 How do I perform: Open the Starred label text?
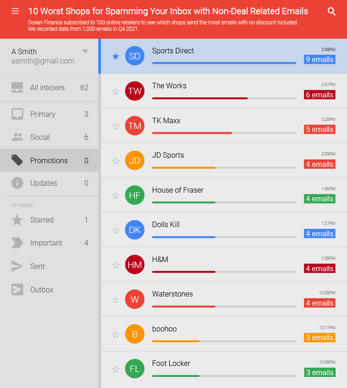(x=42, y=220)
